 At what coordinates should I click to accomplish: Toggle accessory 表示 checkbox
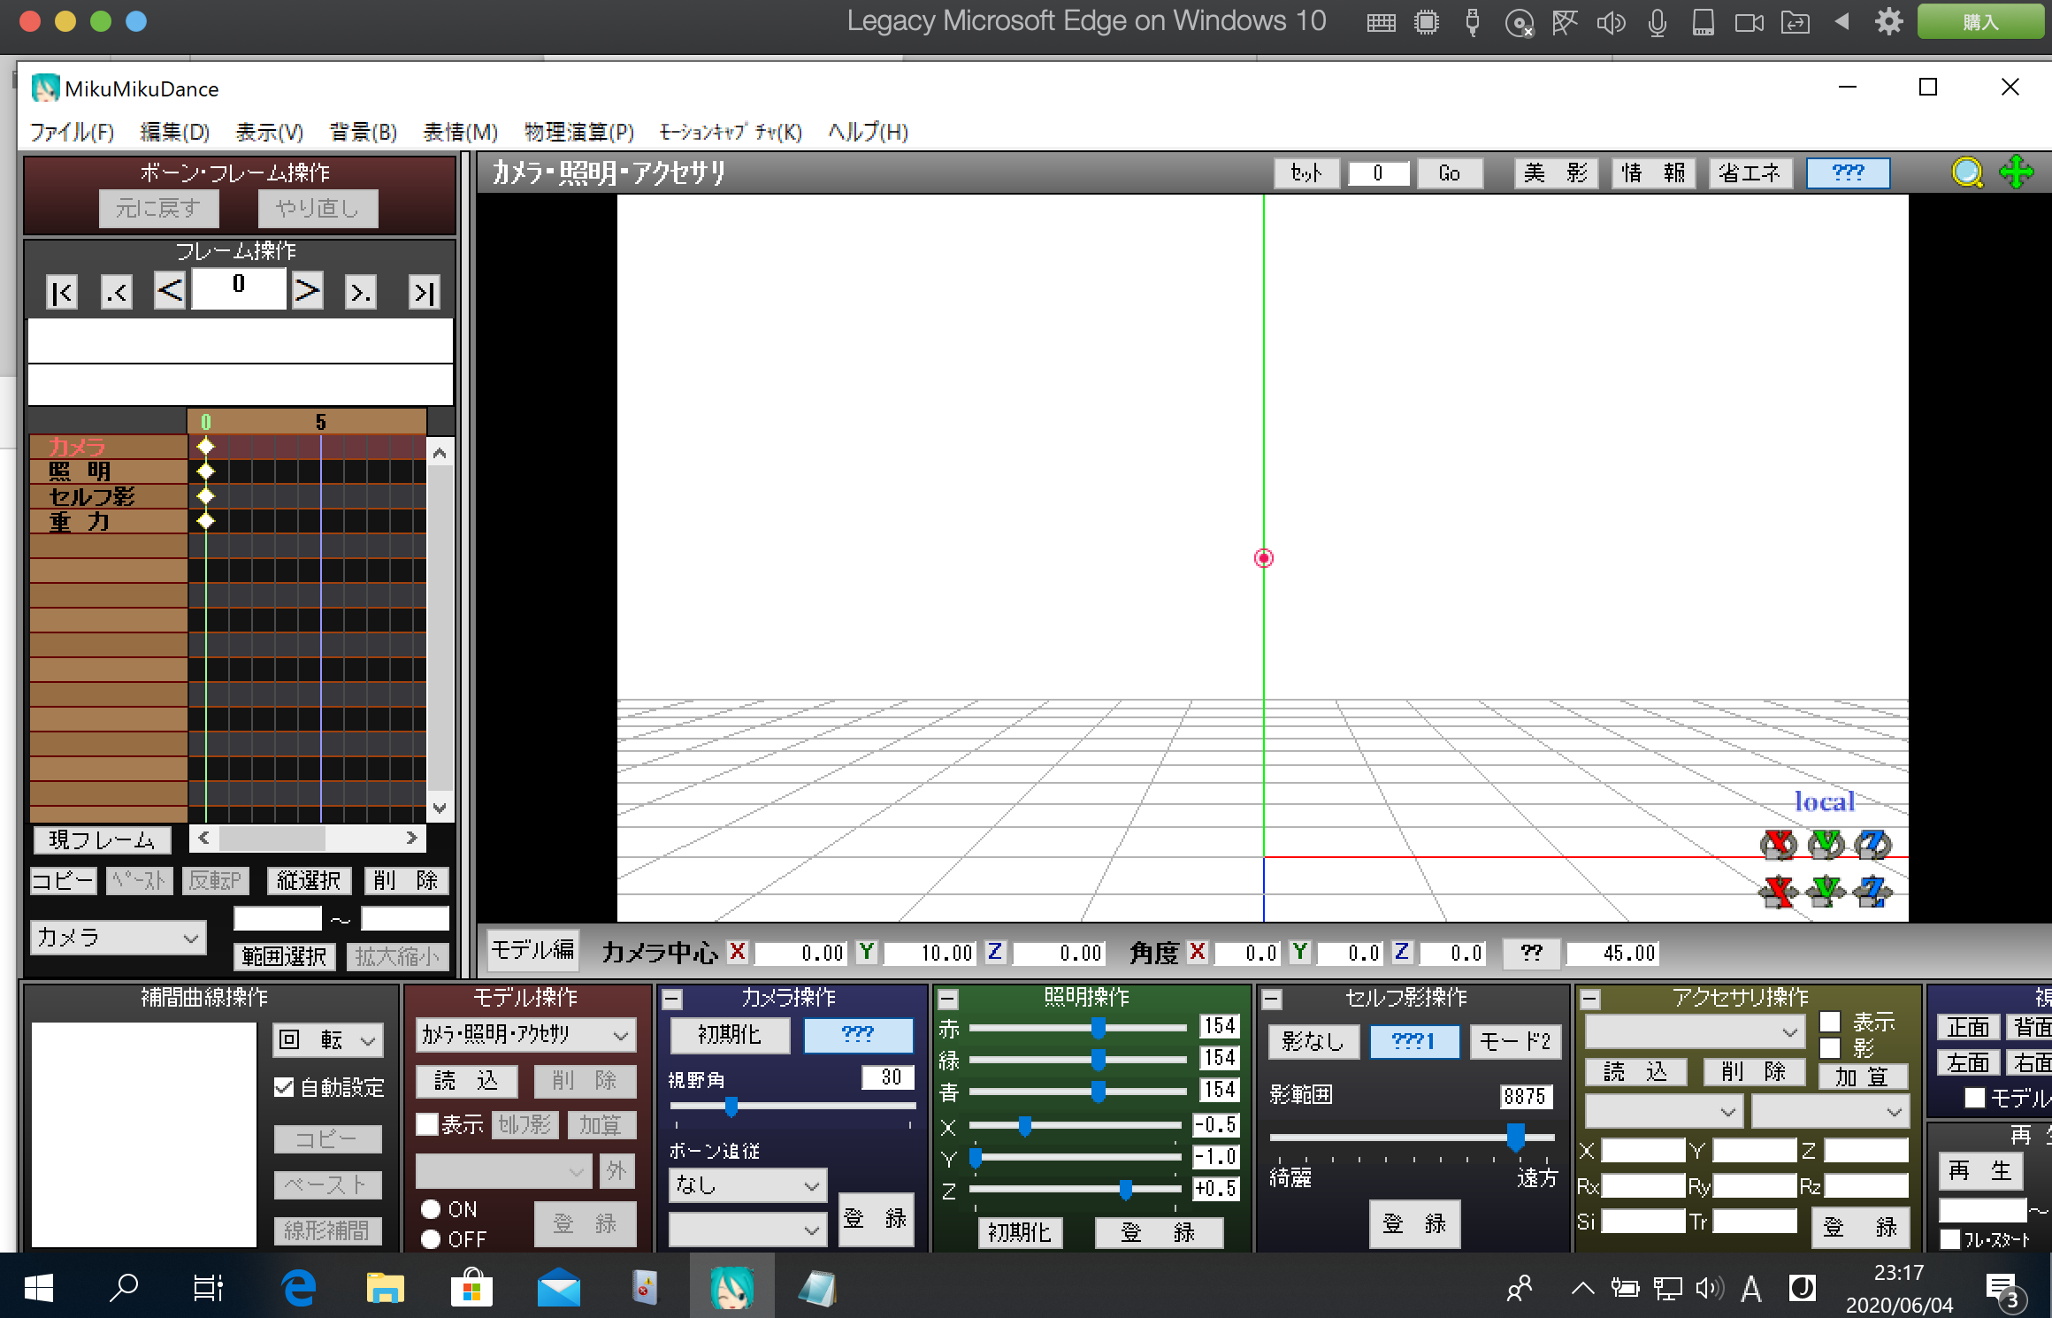[1830, 1022]
